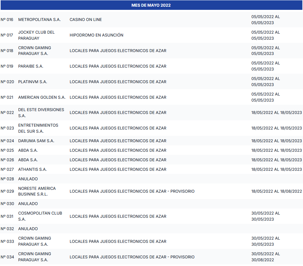The height and width of the screenshot is (266, 303).
Task: Click AMERICAN GOLDEN S.A. name
Action: tap(42, 97)
